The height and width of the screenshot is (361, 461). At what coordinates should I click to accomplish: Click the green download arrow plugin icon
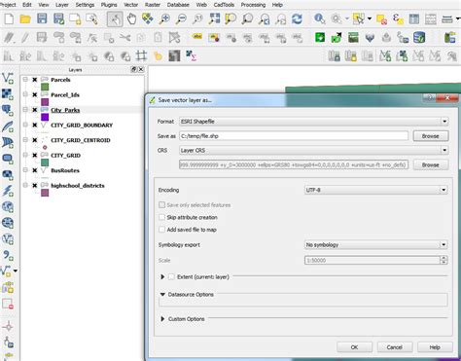point(320,37)
